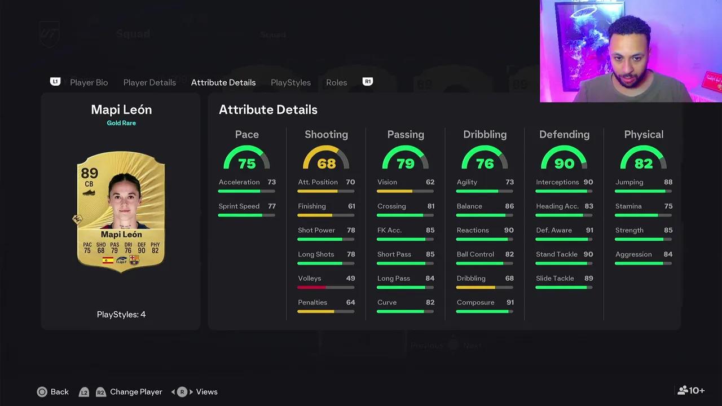Click the R2 trigger icon
This screenshot has width=722, height=406.
100,392
